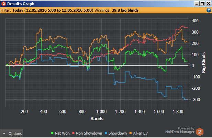Screen dimensions: 212x138
Task: Click the 200 hands axis label
Action: tap(24, 112)
